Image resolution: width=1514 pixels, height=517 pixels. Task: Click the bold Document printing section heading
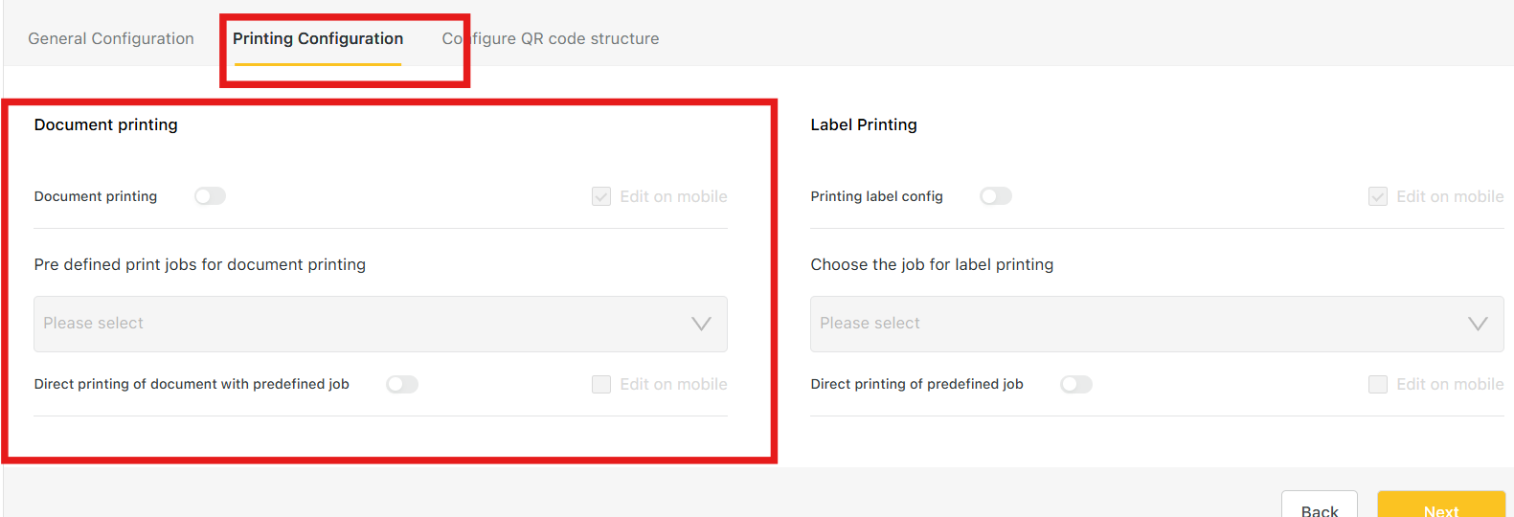(105, 125)
